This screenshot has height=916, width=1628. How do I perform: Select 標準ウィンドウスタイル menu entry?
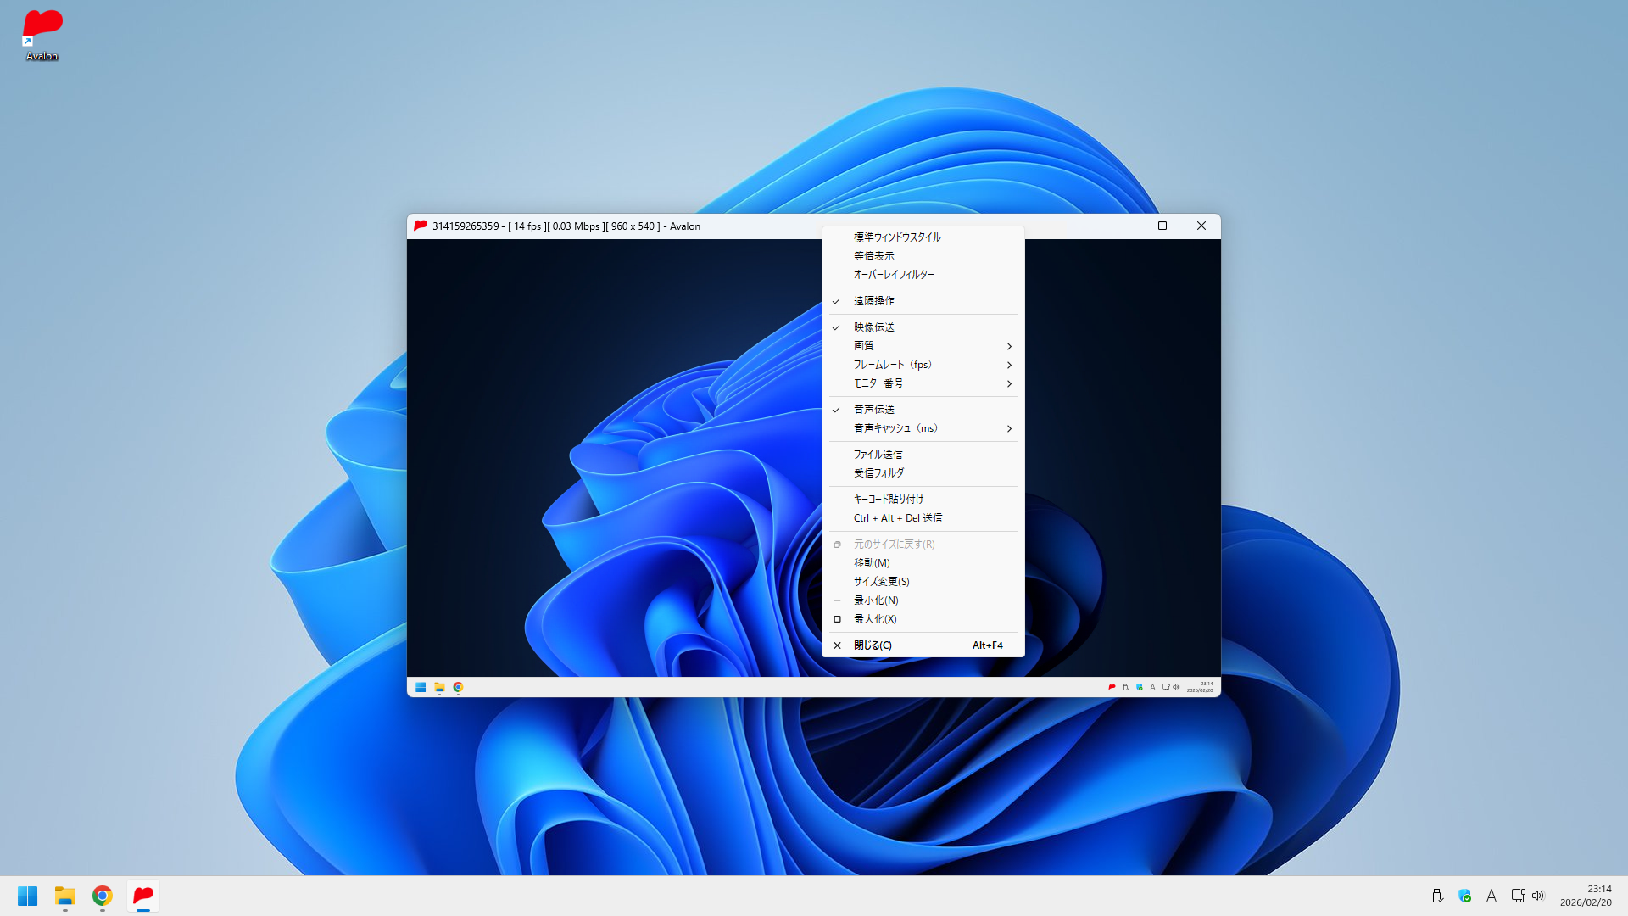tap(896, 237)
